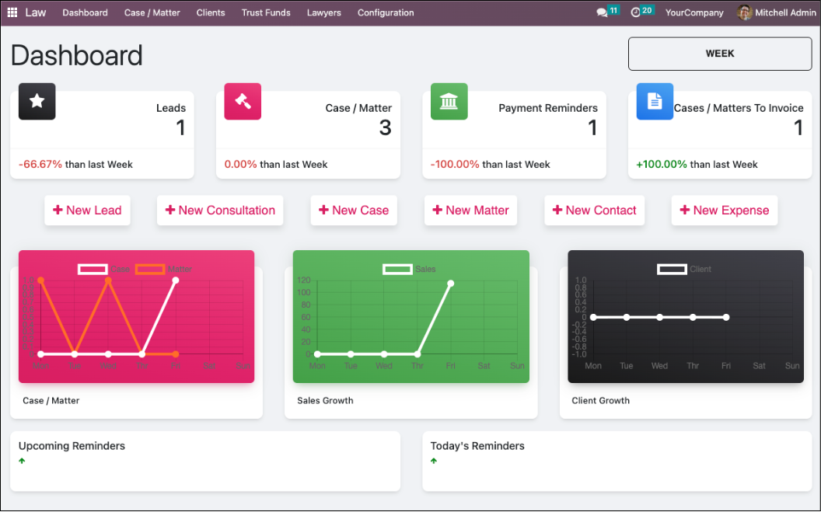Click the New Consultation button
This screenshot has width=821, height=512.
[x=220, y=211]
